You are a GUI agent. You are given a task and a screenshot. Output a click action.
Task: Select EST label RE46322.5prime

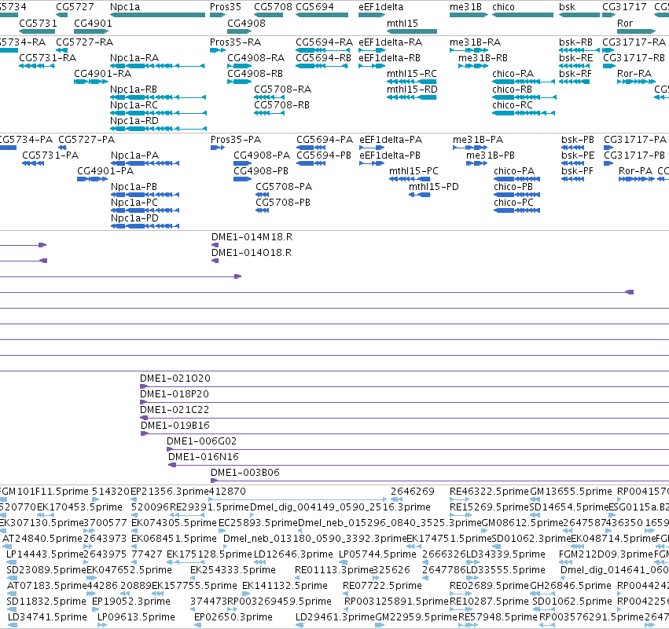coord(490,492)
